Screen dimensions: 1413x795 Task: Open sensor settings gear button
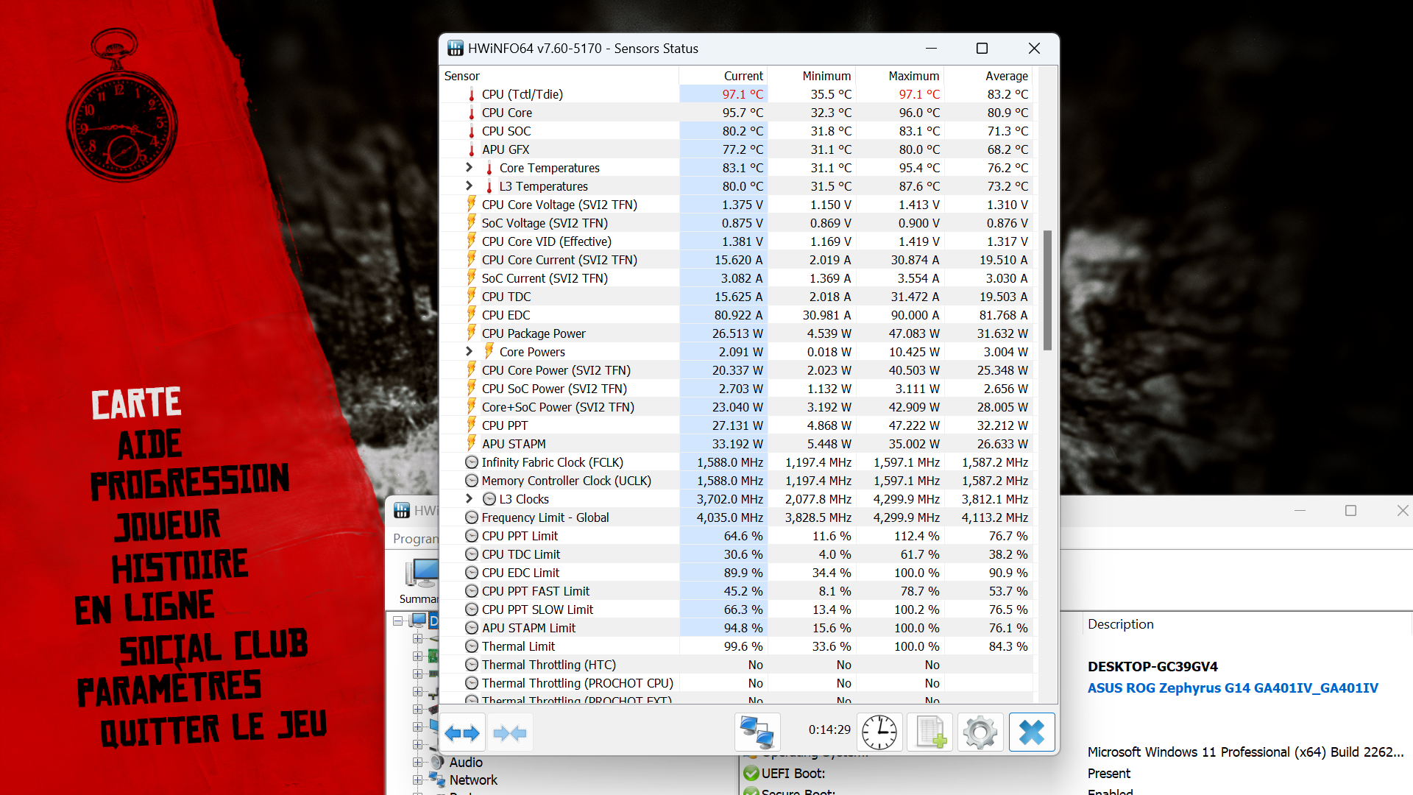tap(980, 732)
